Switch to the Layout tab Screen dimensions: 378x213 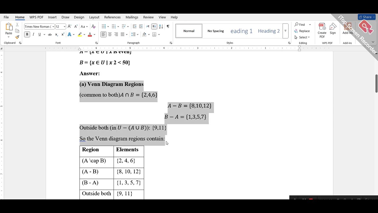click(x=94, y=17)
